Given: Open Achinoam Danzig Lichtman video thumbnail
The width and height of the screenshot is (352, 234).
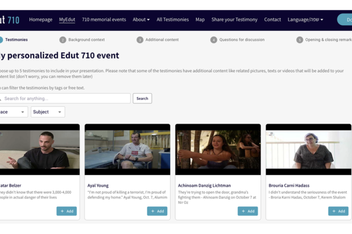Looking at the screenshot, I should [x=218, y=149].
